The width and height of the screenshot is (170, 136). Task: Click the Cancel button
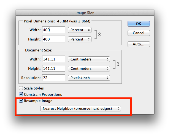[x=139, y=33]
